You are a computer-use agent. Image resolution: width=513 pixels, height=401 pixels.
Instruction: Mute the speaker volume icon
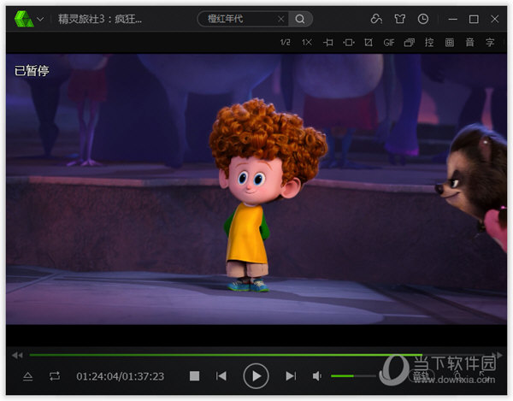[316, 376]
